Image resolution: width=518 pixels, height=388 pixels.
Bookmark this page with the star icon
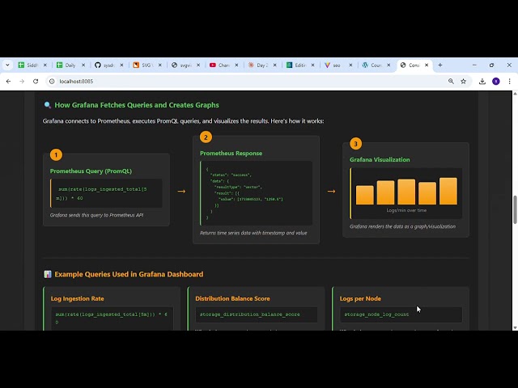coord(464,81)
